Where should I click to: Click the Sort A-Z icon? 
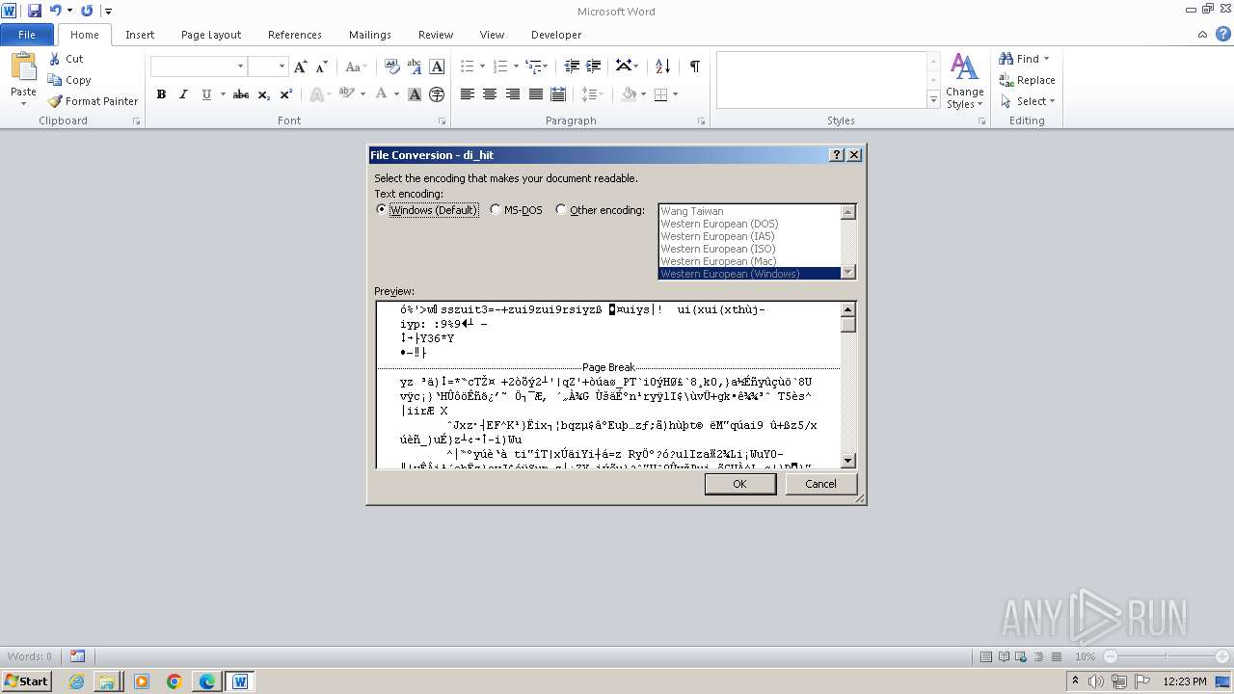coord(662,67)
